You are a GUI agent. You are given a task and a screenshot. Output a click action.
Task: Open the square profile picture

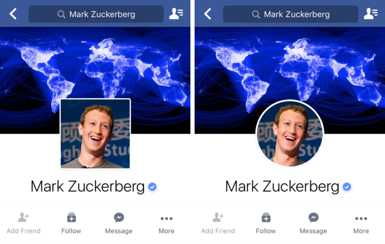[95, 134]
